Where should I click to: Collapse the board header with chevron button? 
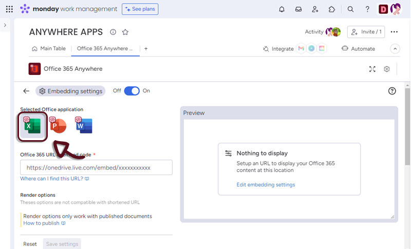(395, 49)
